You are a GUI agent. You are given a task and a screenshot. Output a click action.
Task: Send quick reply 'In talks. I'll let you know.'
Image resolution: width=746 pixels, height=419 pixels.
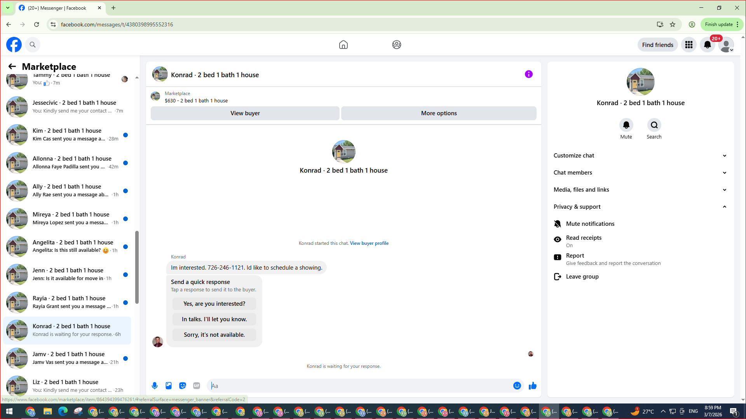click(214, 319)
